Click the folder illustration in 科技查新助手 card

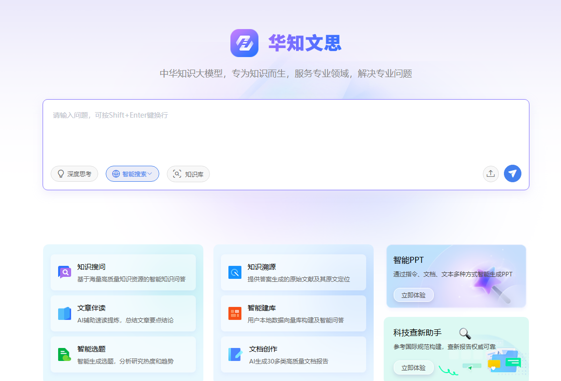(x=504, y=360)
